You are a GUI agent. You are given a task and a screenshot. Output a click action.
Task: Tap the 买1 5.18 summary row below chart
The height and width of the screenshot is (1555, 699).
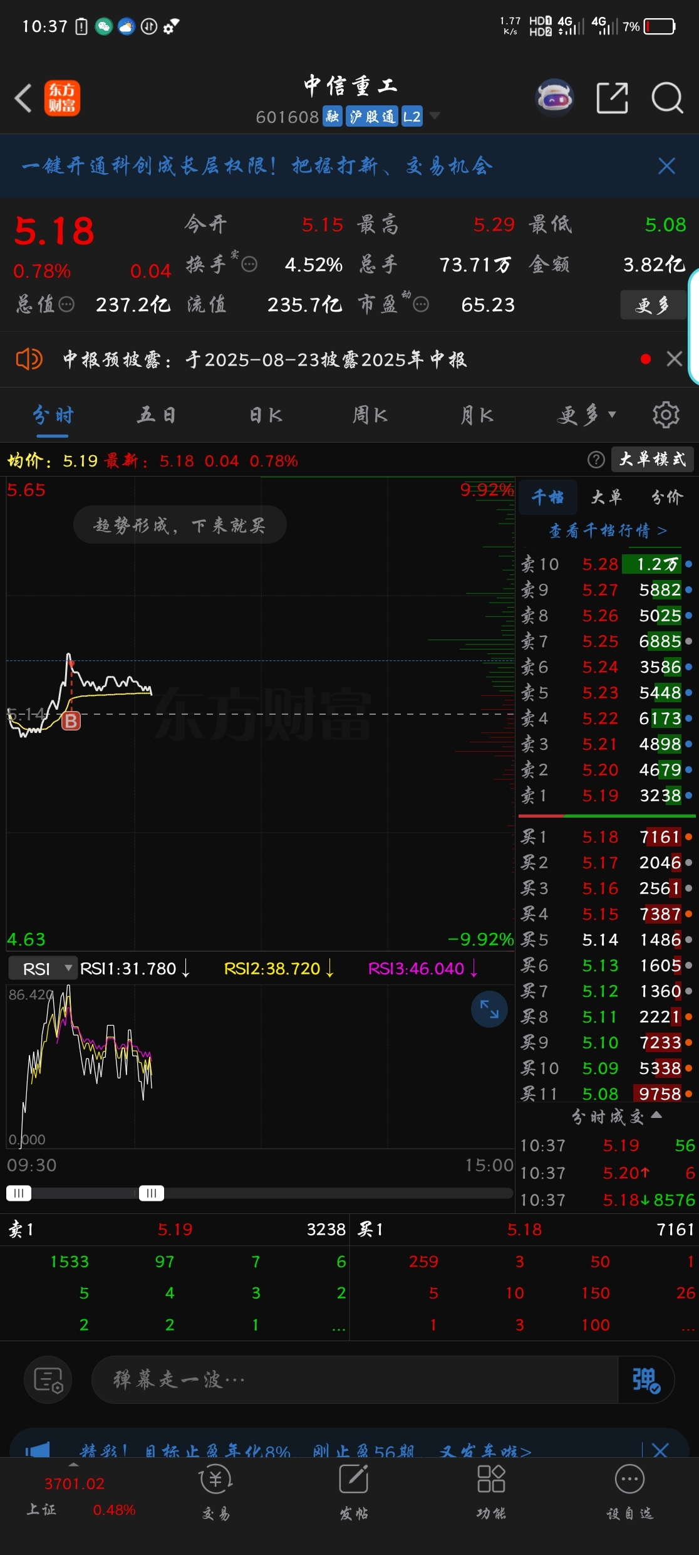[x=525, y=1230]
